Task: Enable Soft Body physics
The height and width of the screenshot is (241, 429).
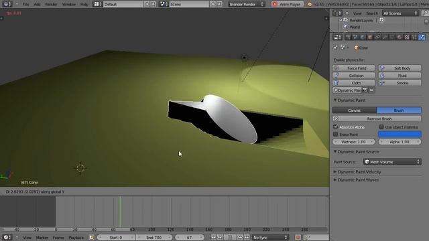Action: pyautogui.click(x=400, y=68)
